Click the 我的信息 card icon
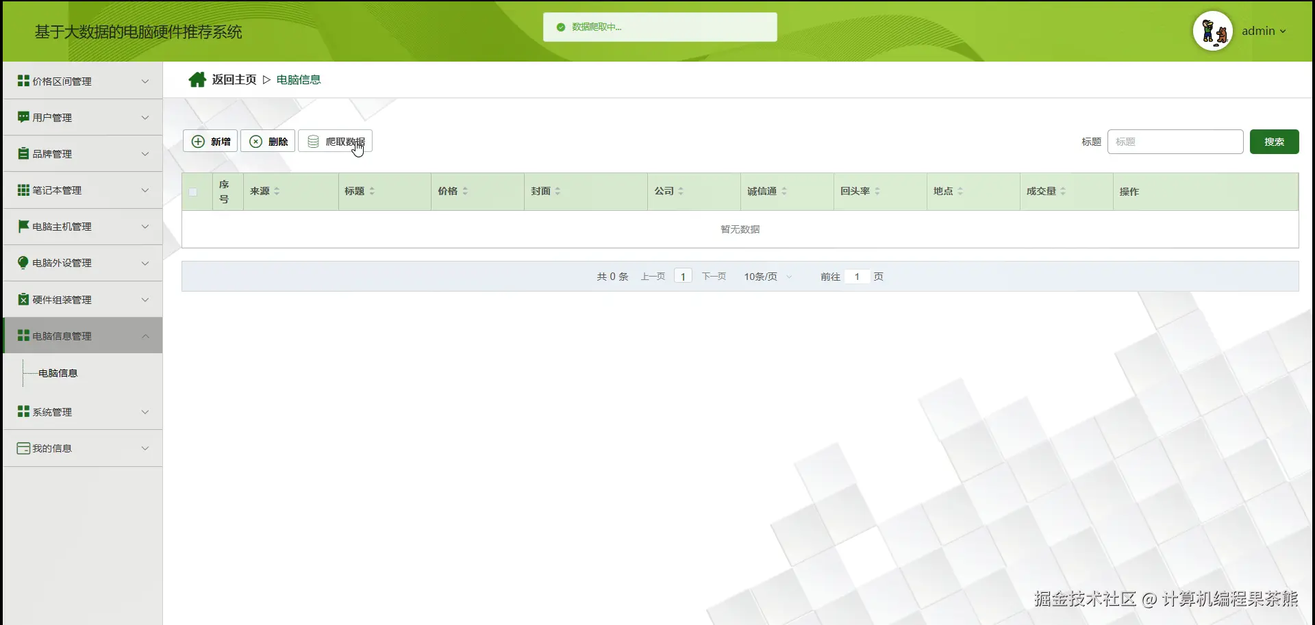1315x625 pixels. point(23,448)
